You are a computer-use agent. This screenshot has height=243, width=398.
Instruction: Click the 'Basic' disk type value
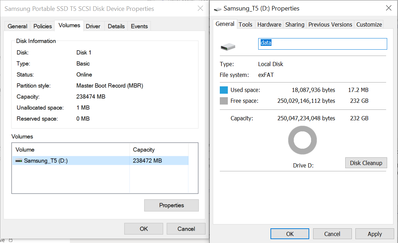pyautogui.click(x=83, y=64)
